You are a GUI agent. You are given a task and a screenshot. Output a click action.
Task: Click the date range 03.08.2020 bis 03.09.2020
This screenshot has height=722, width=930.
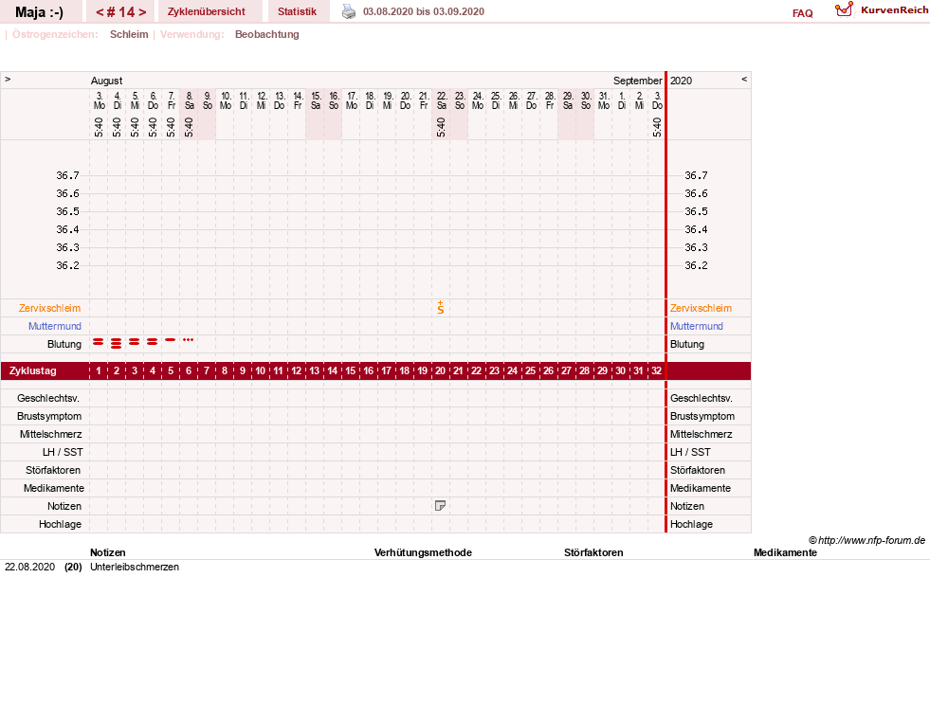click(x=424, y=11)
